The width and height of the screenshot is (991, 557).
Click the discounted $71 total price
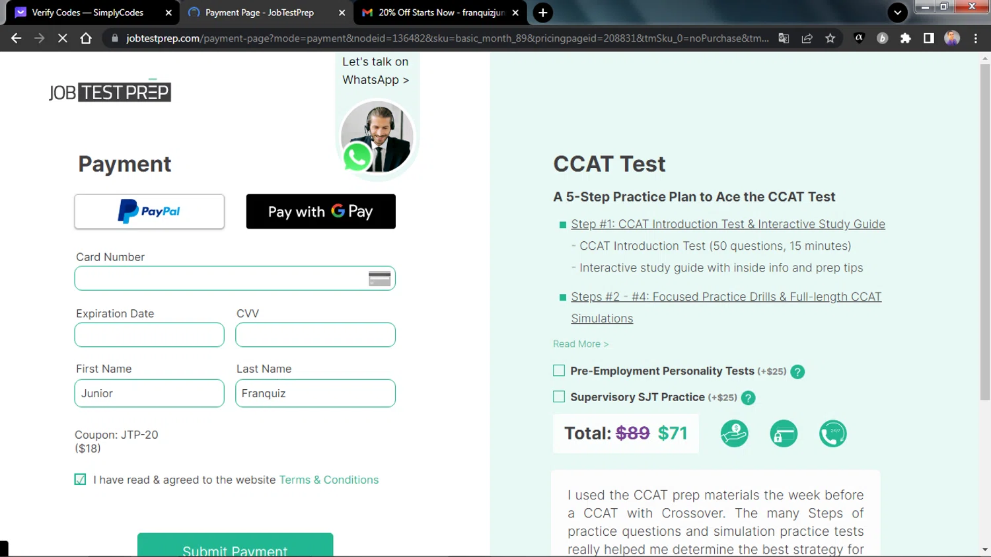pos(673,433)
